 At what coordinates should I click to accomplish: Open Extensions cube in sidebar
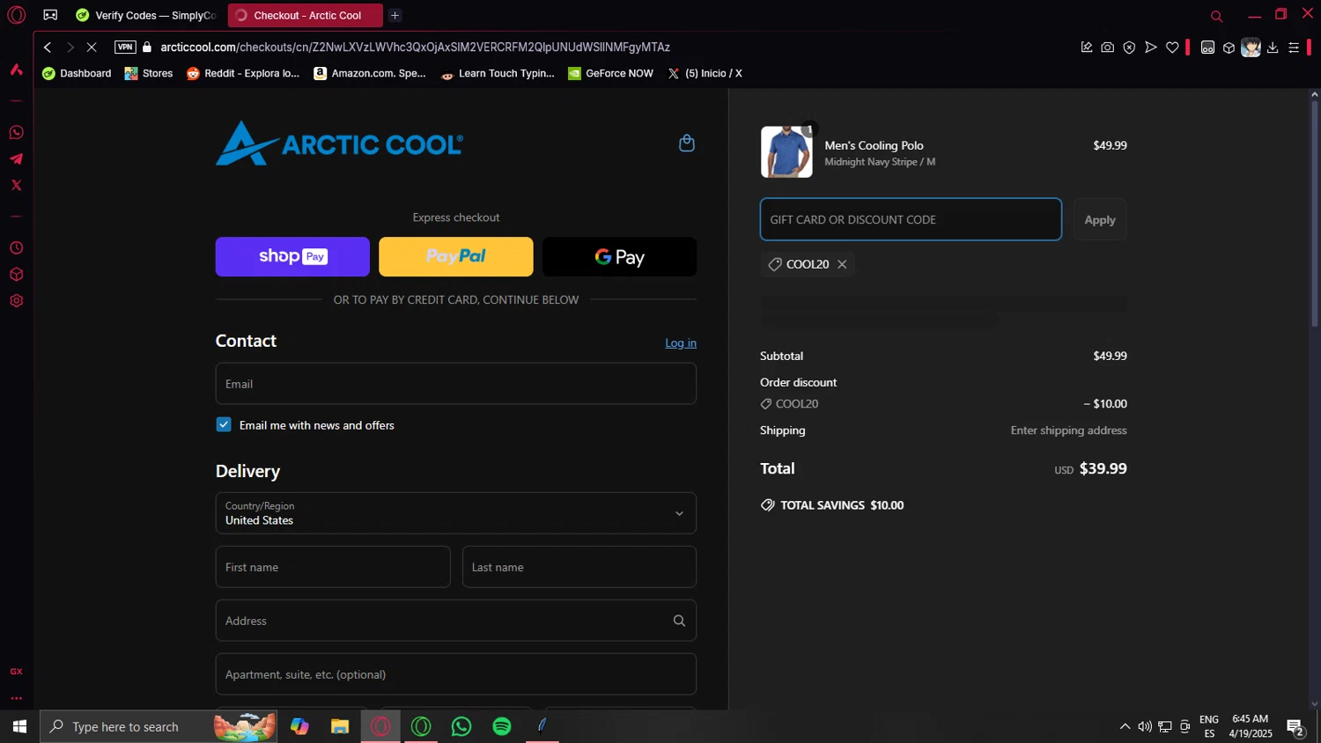(16, 275)
